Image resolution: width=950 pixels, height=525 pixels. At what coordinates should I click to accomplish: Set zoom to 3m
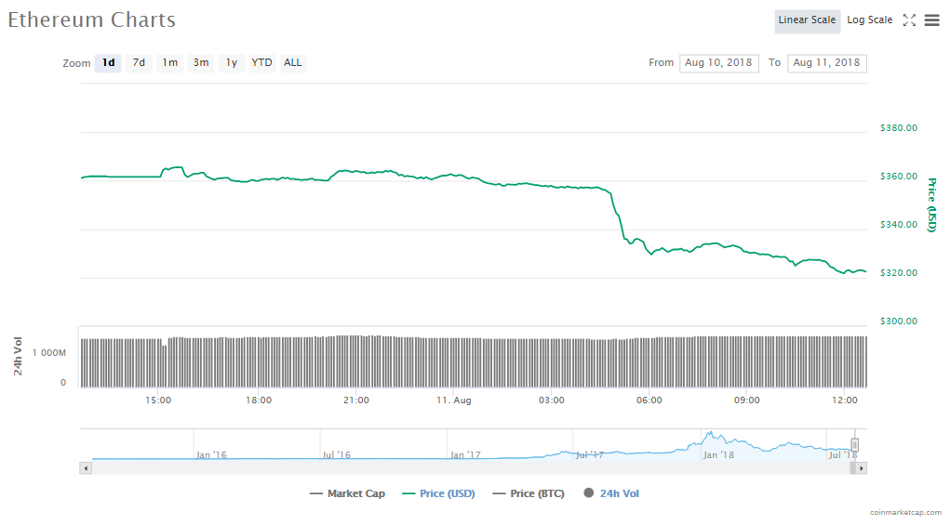[x=200, y=63]
